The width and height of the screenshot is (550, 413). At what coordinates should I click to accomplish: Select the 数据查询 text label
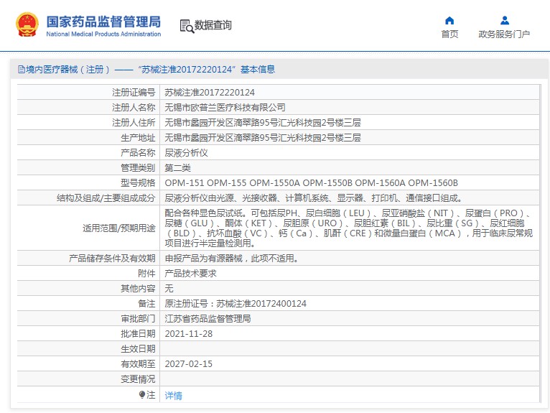213,26
